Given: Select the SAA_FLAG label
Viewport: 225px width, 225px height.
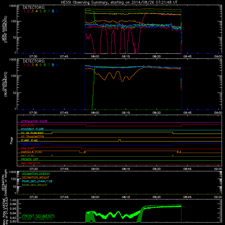Looking at the screenshot, I should coord(28,148).
